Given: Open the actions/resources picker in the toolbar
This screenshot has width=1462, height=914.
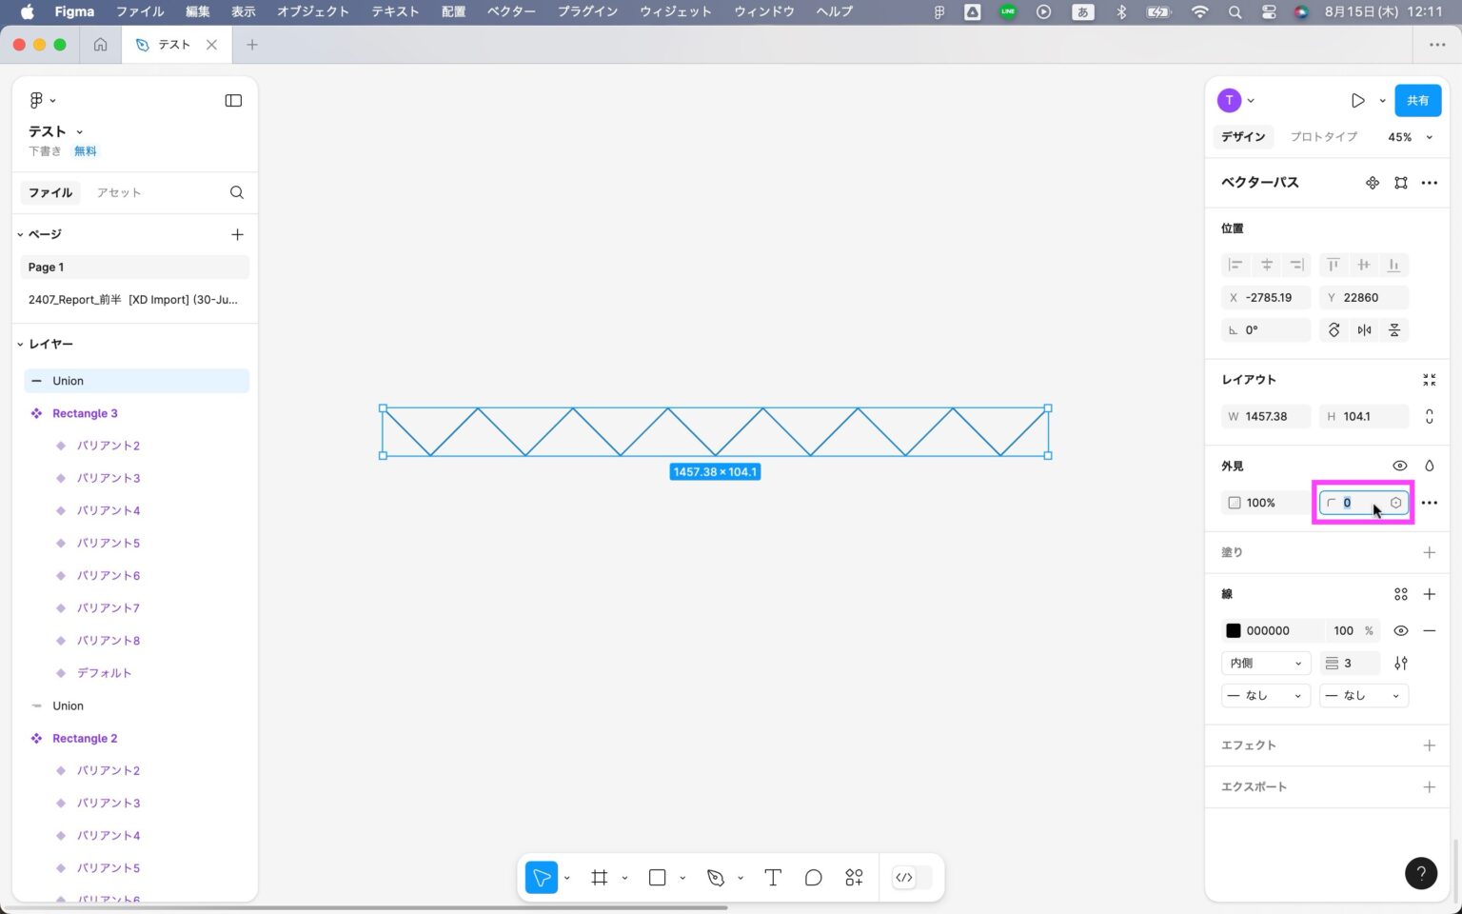Looking at the screenshot, I should coord(853,877).
